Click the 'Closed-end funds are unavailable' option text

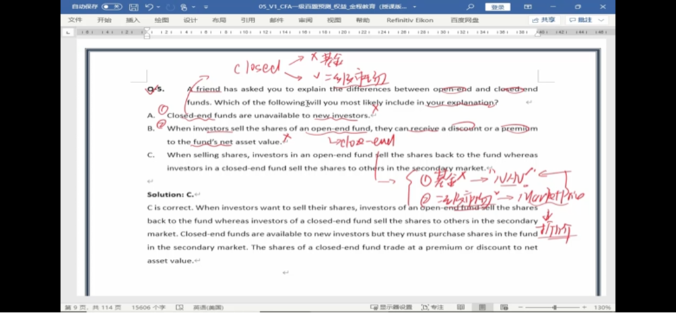[268, 115]
